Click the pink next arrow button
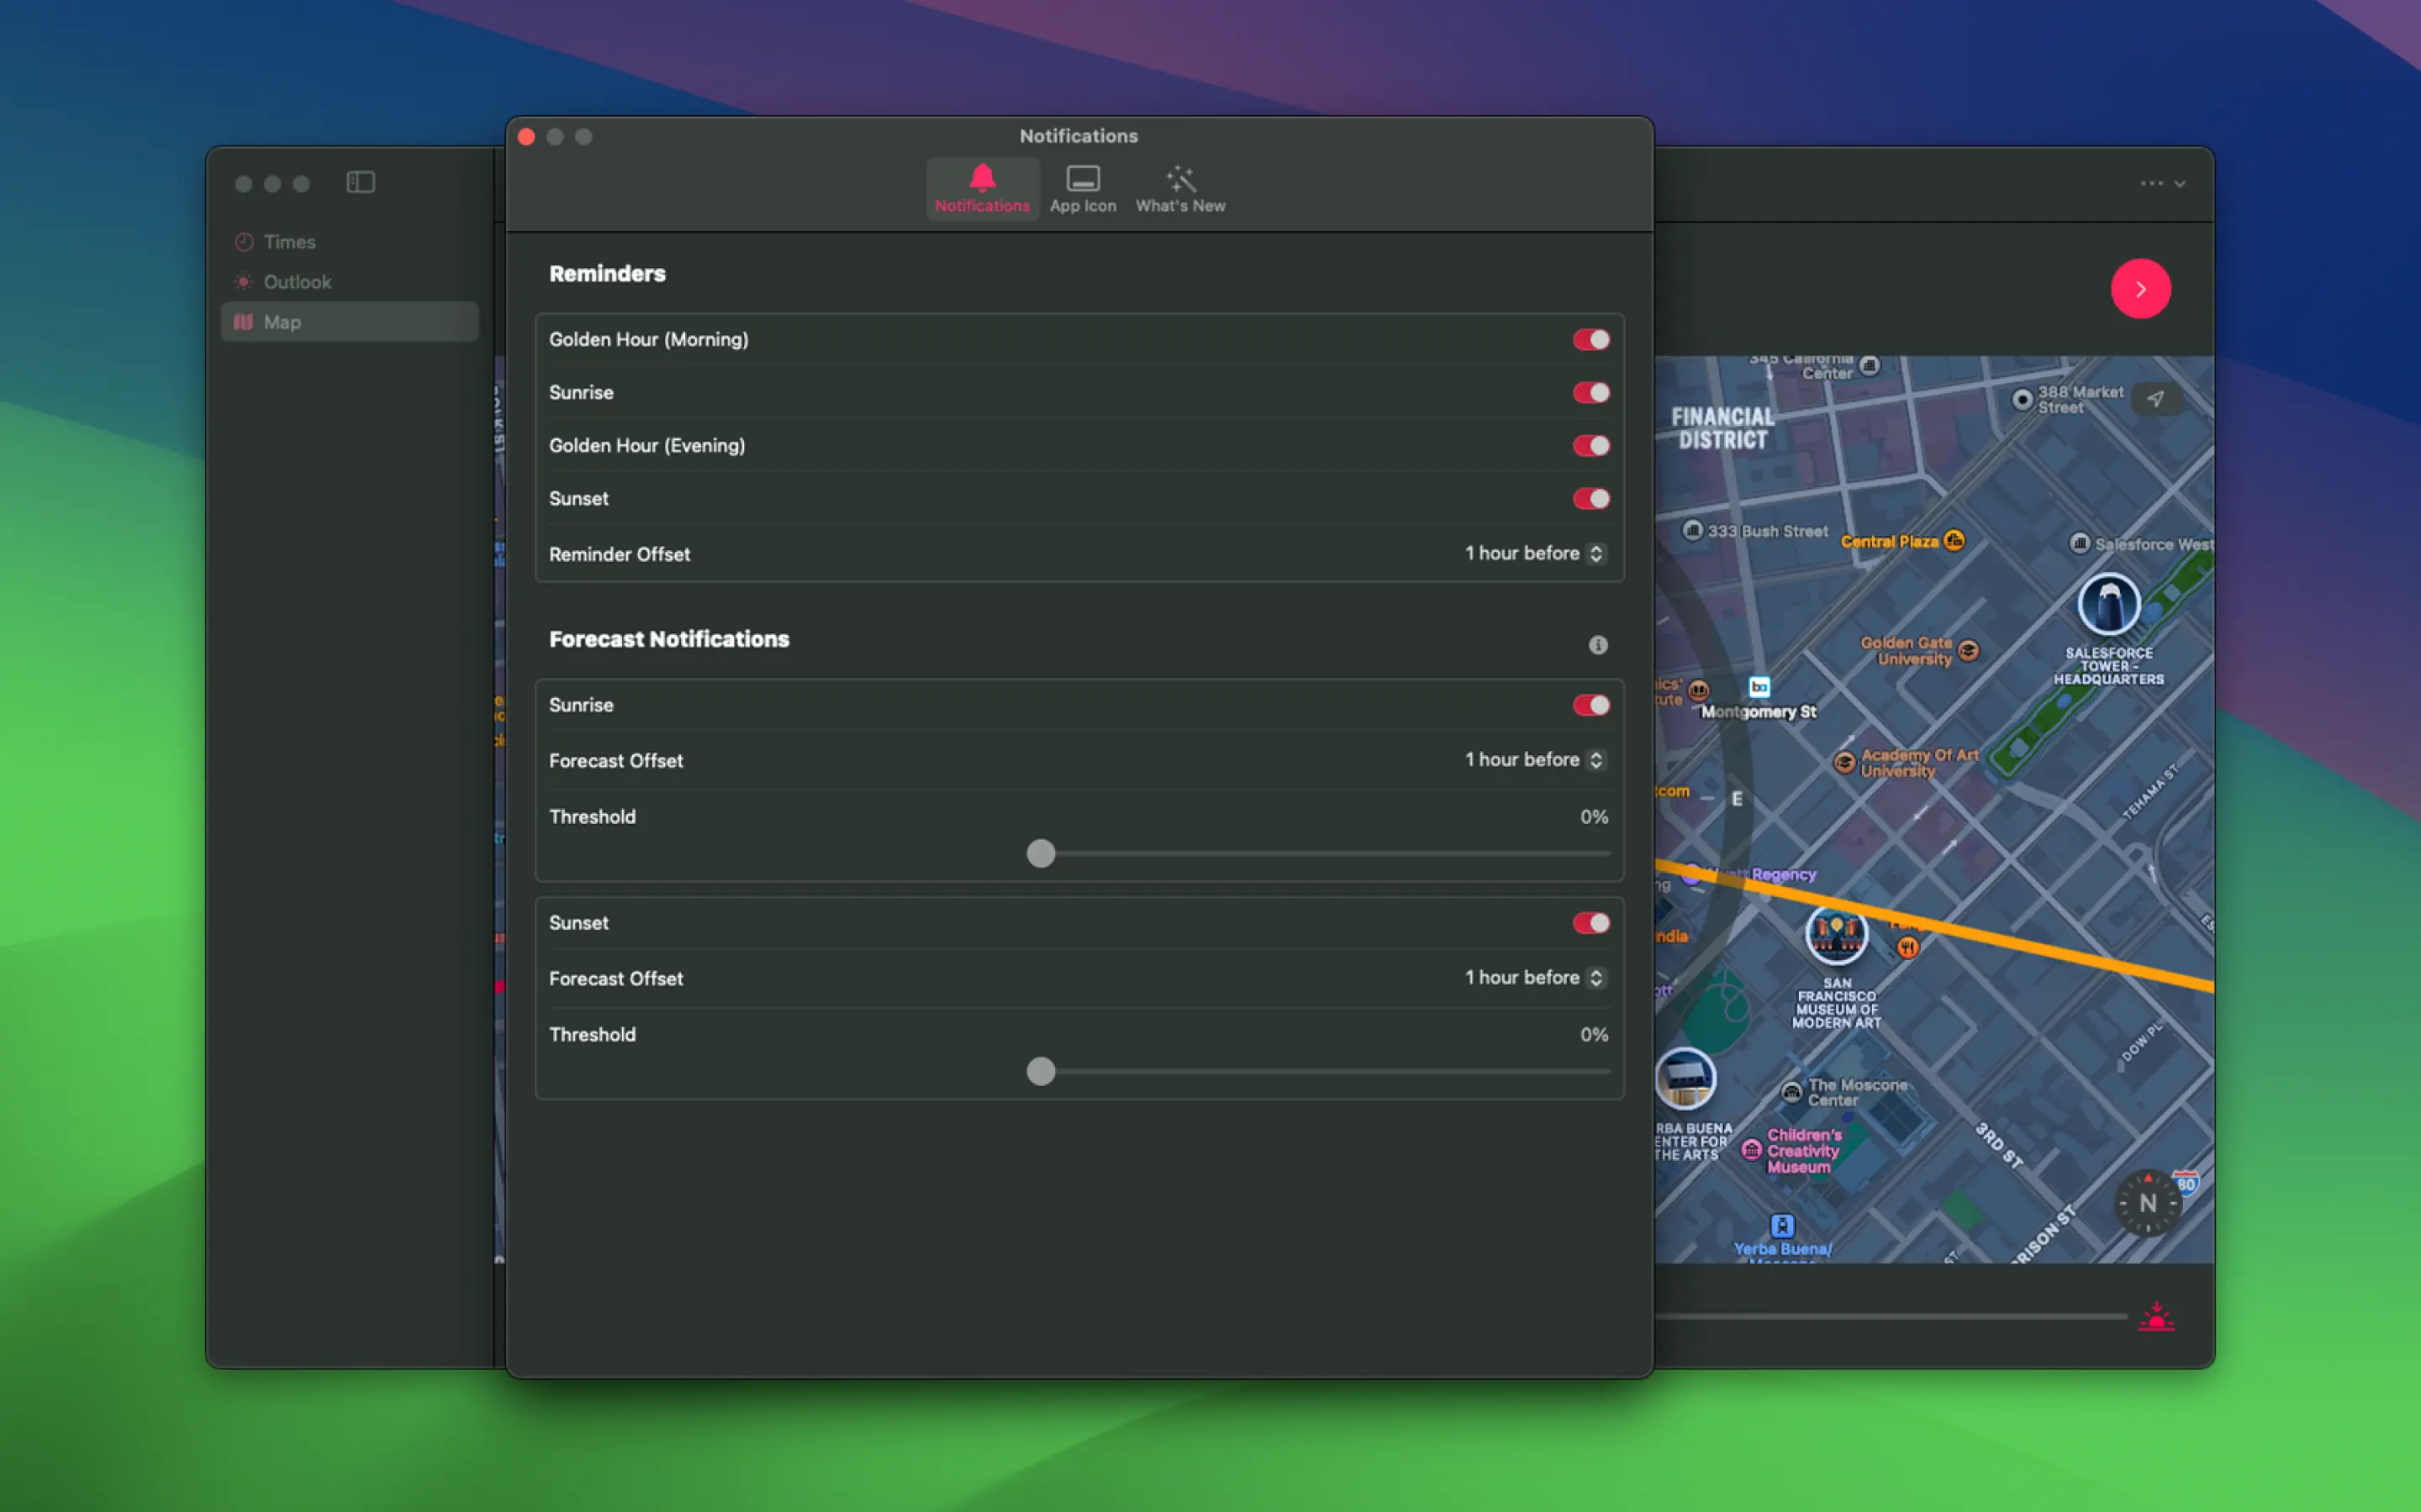2421x1512 pixels. 2140,289
